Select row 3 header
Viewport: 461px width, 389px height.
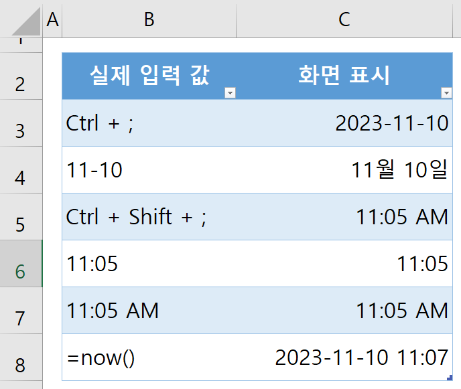pos(20,131)
